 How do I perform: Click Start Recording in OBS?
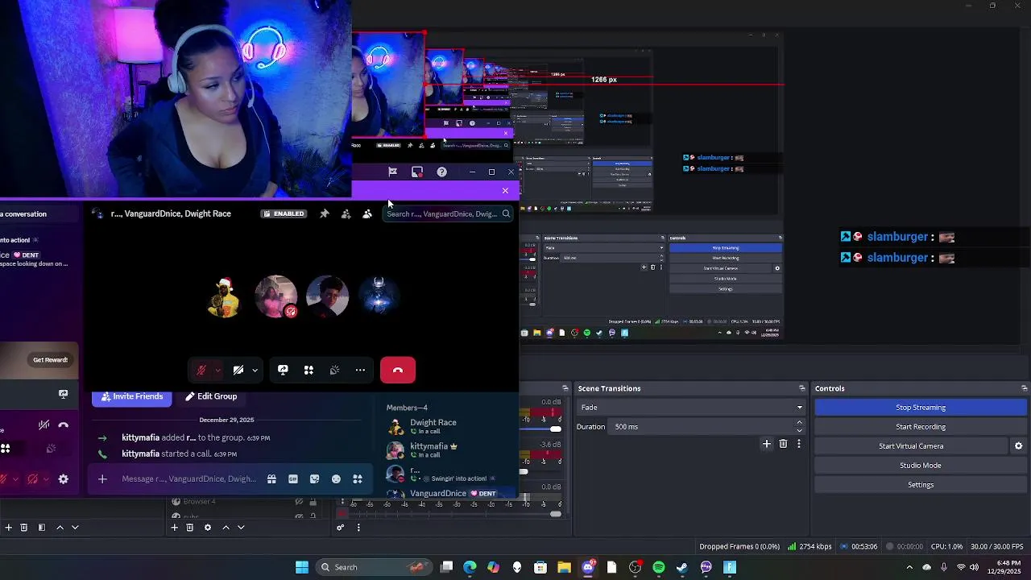[x=921, y=427]
